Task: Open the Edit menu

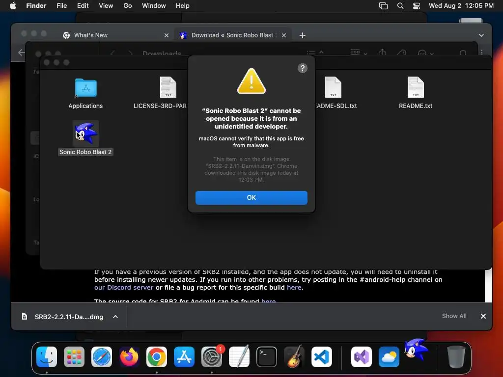Action: [83, 5]
